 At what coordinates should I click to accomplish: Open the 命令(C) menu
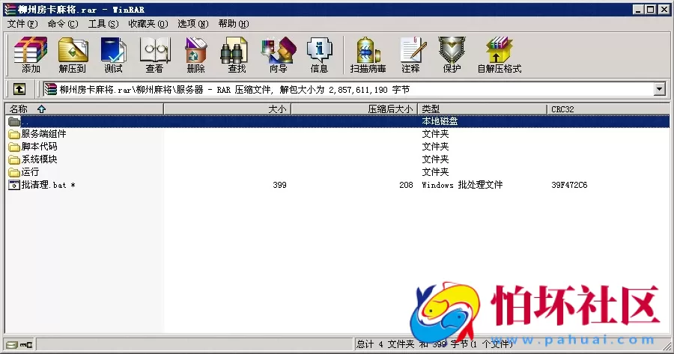(63, 24)
